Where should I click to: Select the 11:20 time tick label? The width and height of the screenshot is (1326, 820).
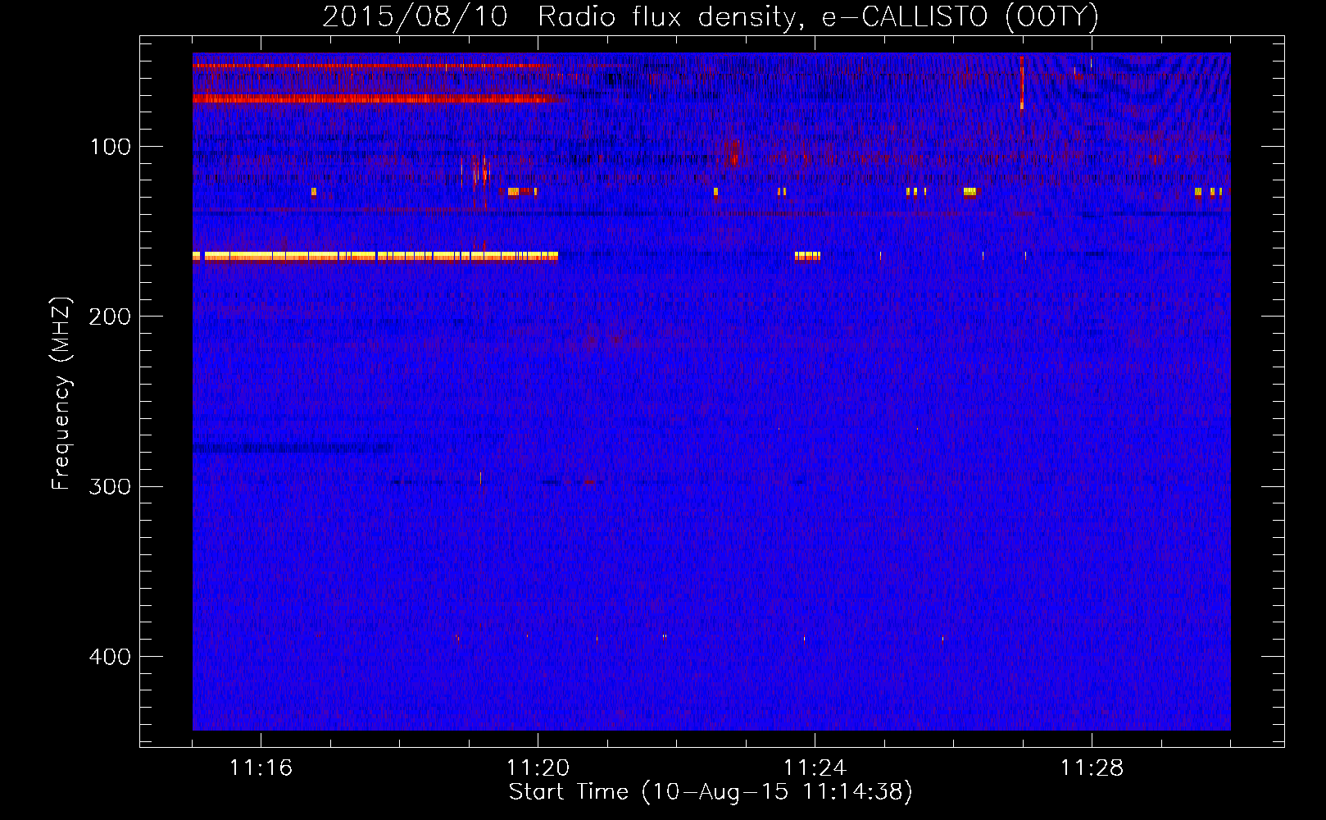tap(538, 768)
